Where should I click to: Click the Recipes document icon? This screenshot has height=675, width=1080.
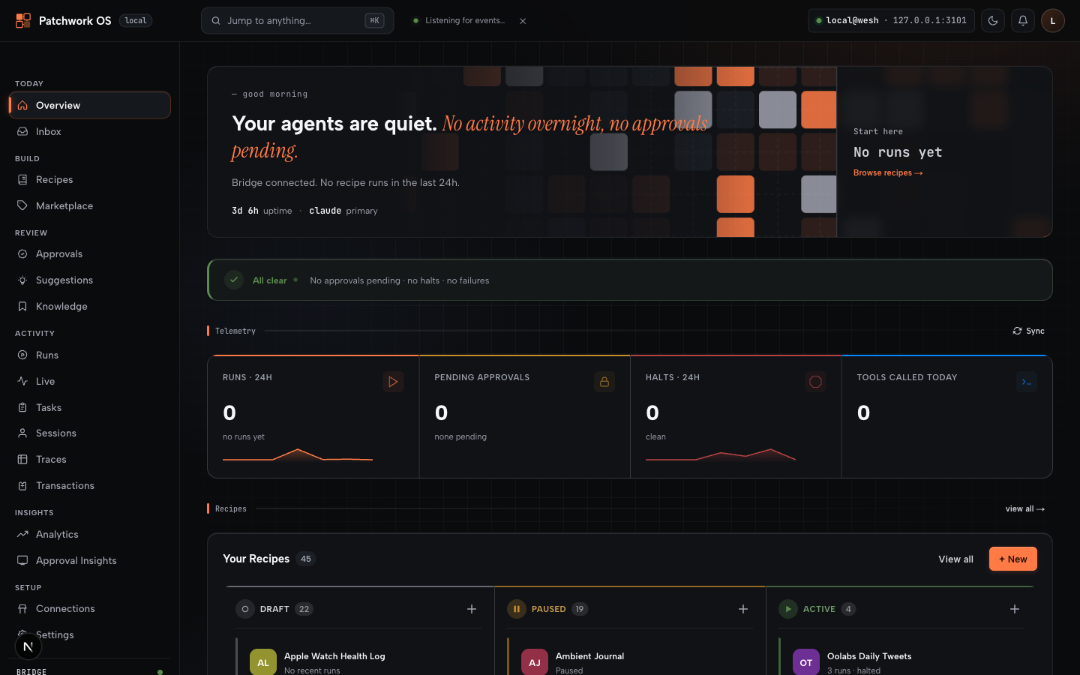pos(22,180)
